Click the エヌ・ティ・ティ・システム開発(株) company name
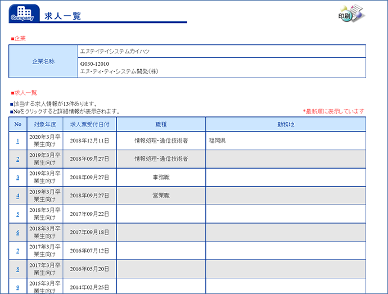Viewport: 388px width, 294px height. [119, 71]
